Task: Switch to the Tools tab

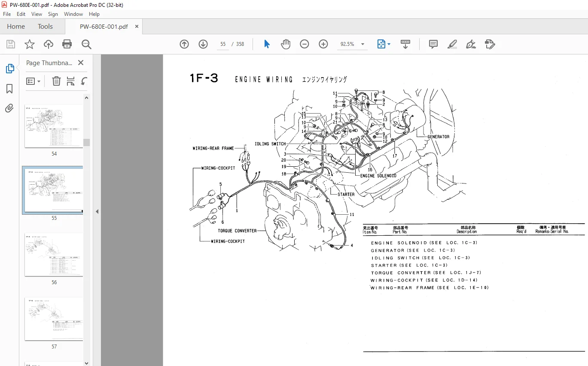Action: [45, 27]
